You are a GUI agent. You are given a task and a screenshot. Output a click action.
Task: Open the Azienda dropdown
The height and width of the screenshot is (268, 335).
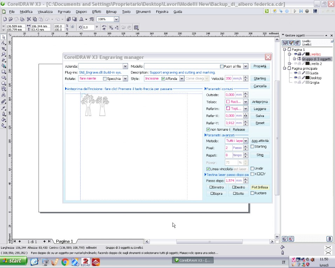[125, 66]
